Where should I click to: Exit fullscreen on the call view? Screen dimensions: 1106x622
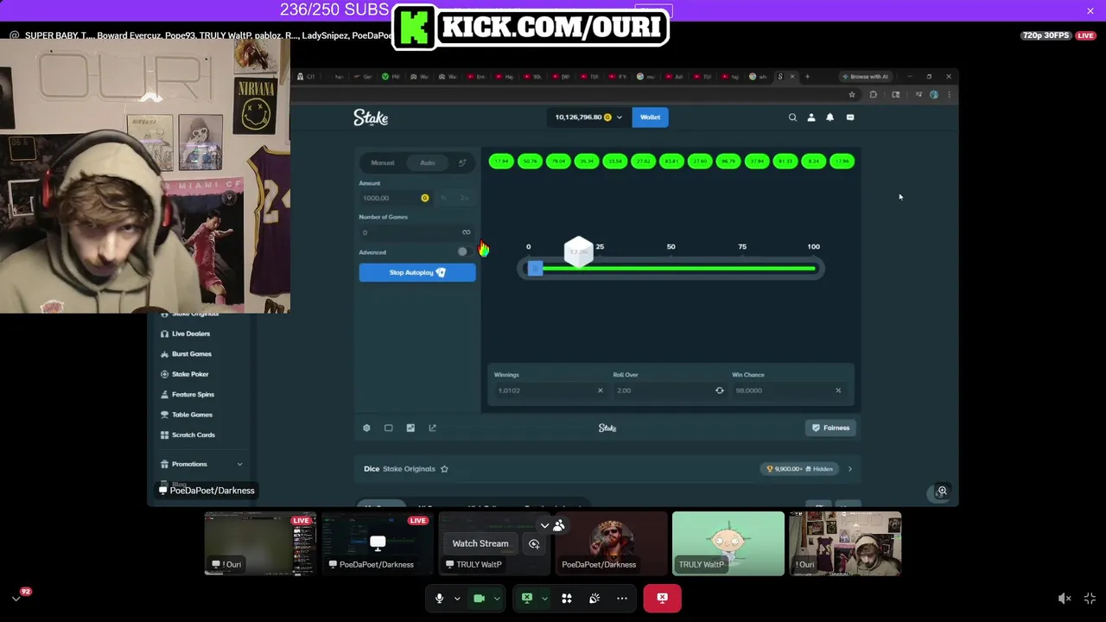pyautogui.click(x=1090, y=598)
